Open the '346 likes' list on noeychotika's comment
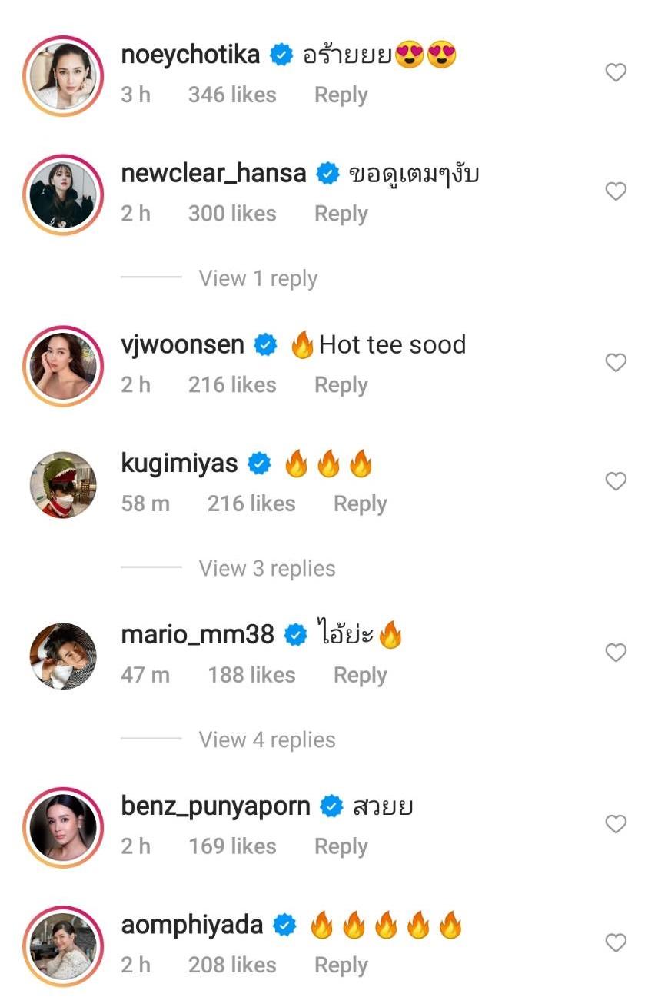Viewport: 668px width, 997px height. (231, 95)
